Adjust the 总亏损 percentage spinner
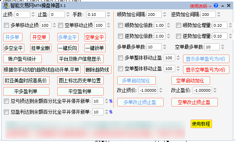 click(x=106, y=101)
